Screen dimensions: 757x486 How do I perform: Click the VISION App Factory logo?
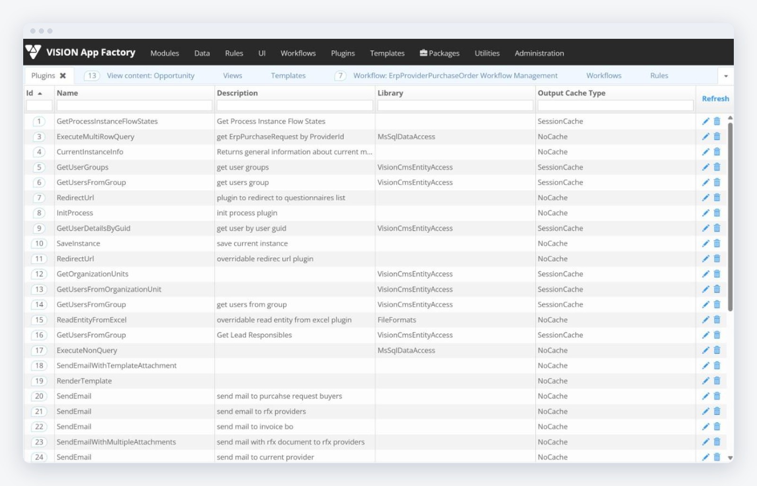coord(80,52)
